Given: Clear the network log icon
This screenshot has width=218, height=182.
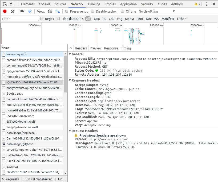Looking at the screenshot, I should 12,11.
